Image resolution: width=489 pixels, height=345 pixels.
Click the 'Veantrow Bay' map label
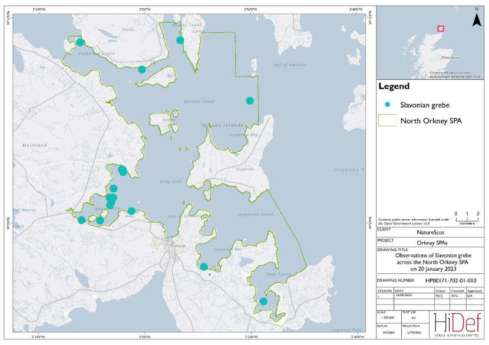click(x=243, y=135)
